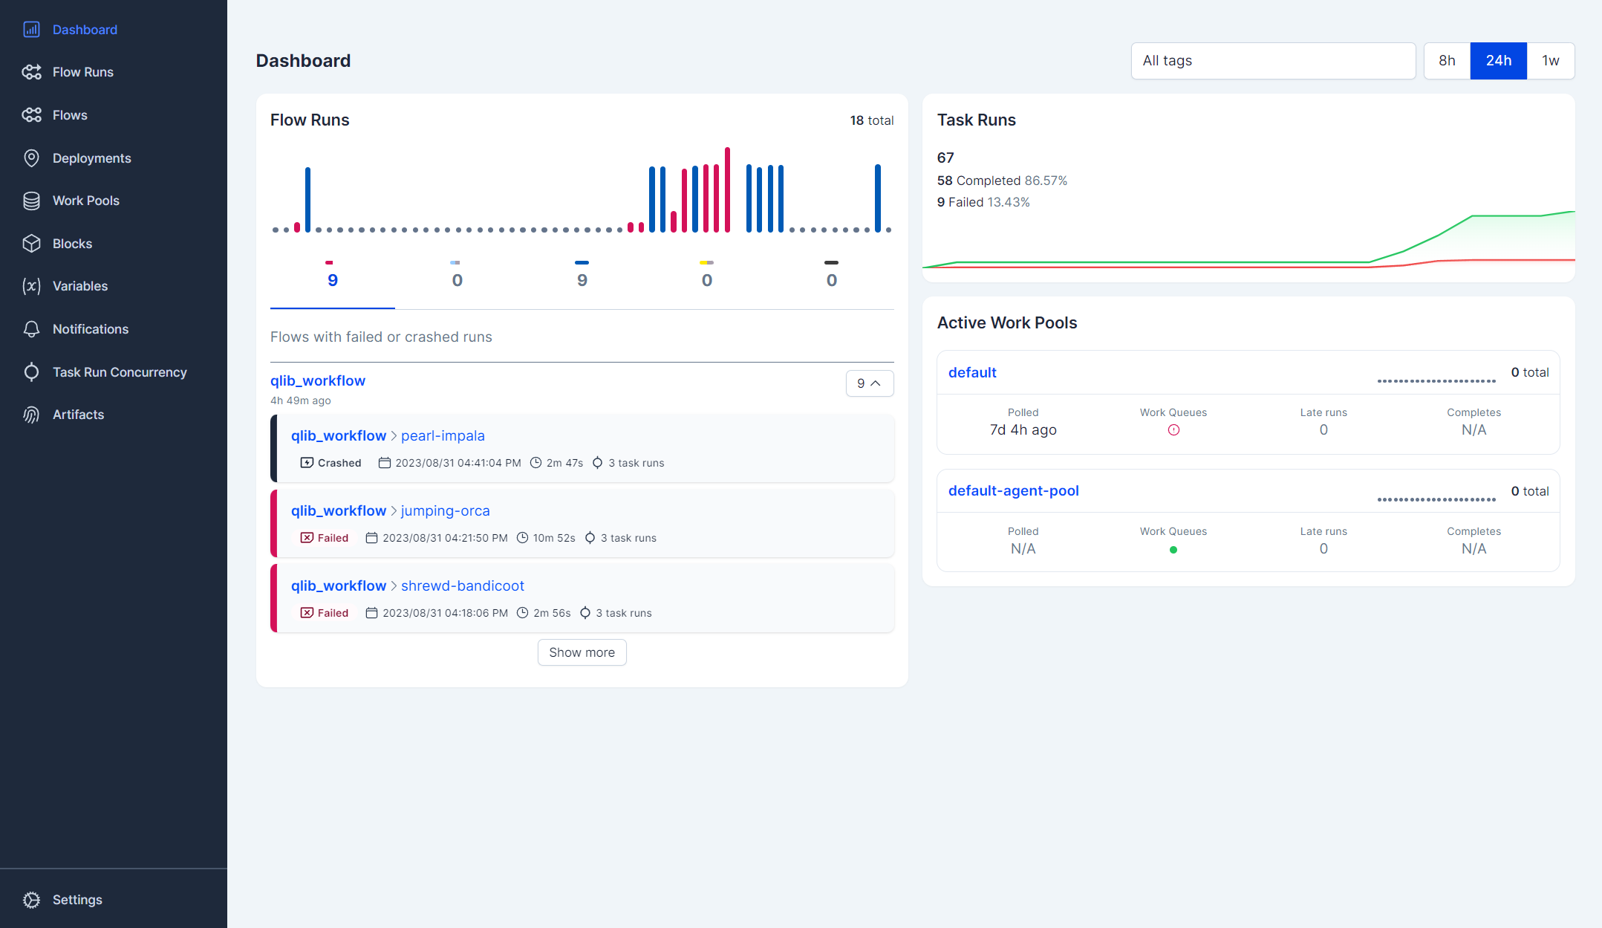
Task: Open the default-agent-pool work pool
Action: coord(1013,490)
